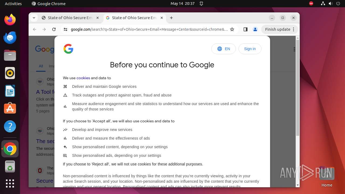Click 'Develop and improve new services' text

pyautogui.click(x=102, y=130)
